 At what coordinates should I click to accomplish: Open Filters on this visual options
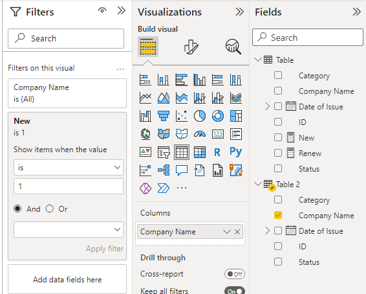[120, 69]
